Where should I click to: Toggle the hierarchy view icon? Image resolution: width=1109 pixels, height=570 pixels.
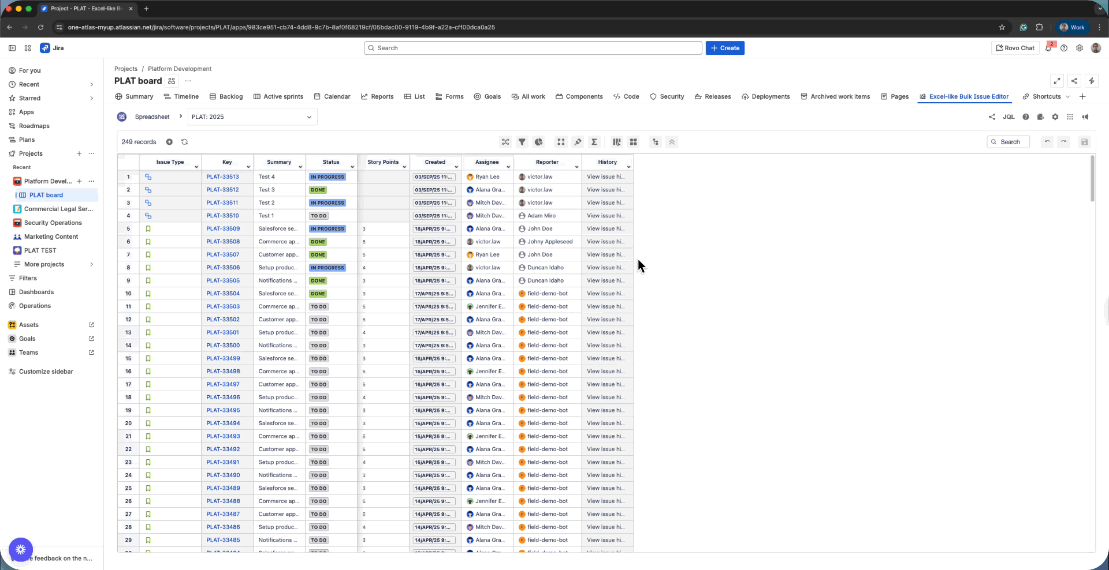(655, 142)
